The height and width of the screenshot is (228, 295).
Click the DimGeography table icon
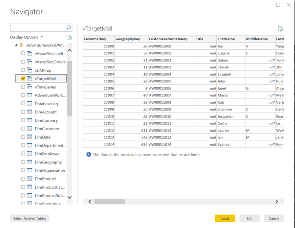point(29,162)
